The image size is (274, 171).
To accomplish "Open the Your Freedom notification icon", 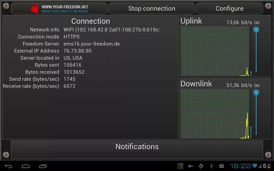I will (180, 166).
